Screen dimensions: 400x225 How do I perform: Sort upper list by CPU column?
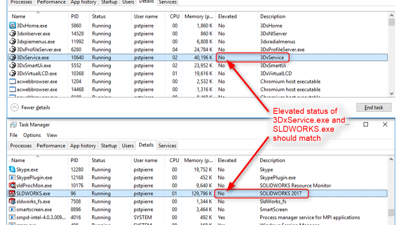pyautogui.click(x=175, y=16)
